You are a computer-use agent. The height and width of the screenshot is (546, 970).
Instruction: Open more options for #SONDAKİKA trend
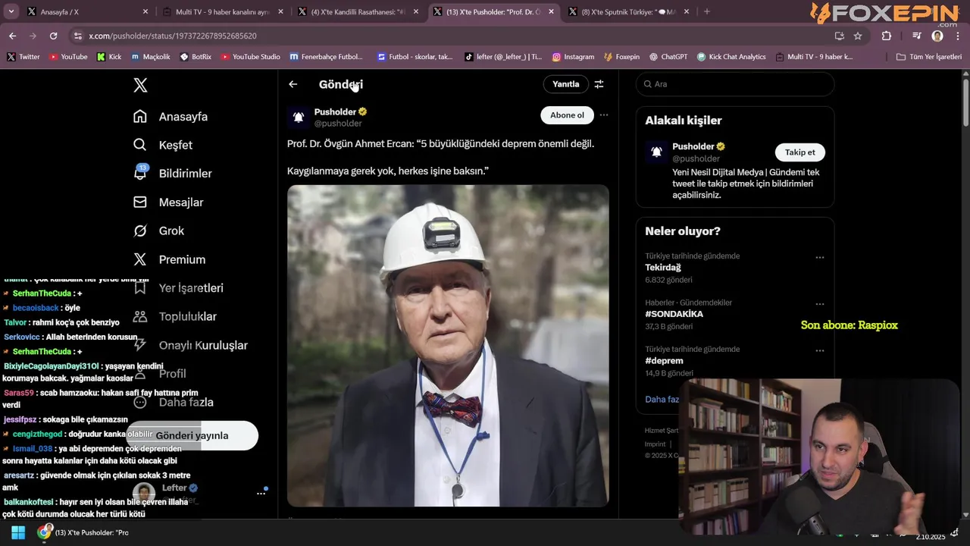(x=820, y=304)
